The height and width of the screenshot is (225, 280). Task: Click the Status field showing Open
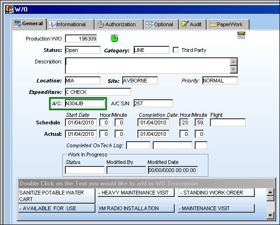click(83, 50)
